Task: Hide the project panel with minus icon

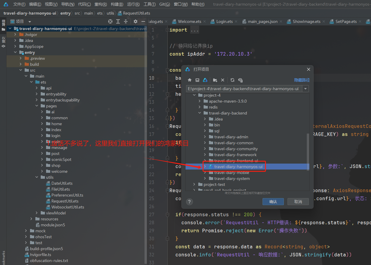Action: click(x=143, y=21)
